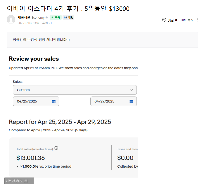
Task: Click the > 1,000.0% vs. prior period text
Action: click(44, 166)
